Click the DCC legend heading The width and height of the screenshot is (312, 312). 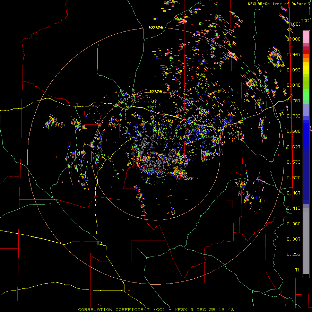pyautogui.click(x=304, y=21)
